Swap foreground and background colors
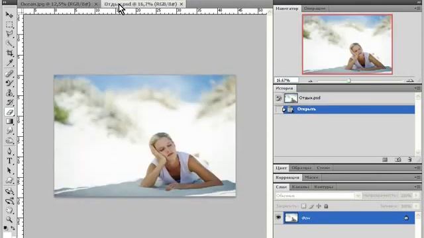Image resolution: width=424 pixels, height=238 pixels. pos(13,228)
